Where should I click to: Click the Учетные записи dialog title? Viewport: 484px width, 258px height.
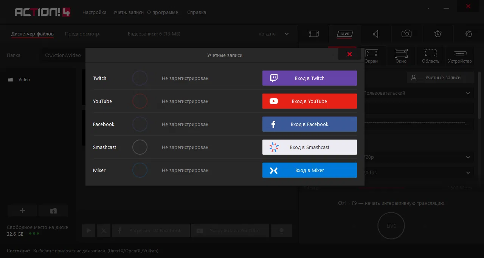(225, 55)
